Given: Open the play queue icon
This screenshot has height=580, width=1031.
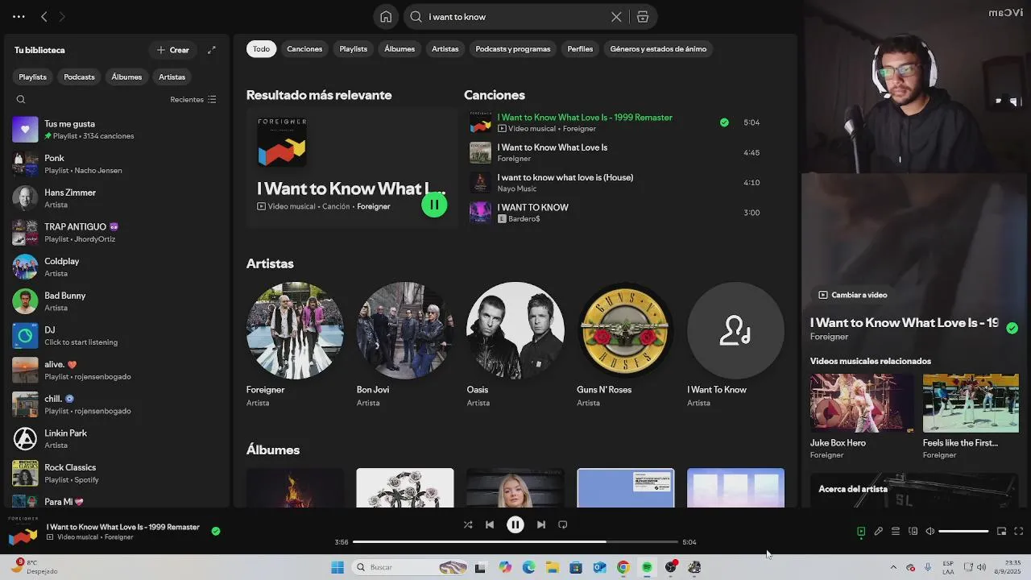Looking at the screenshot, I should [x=896, y=532].
